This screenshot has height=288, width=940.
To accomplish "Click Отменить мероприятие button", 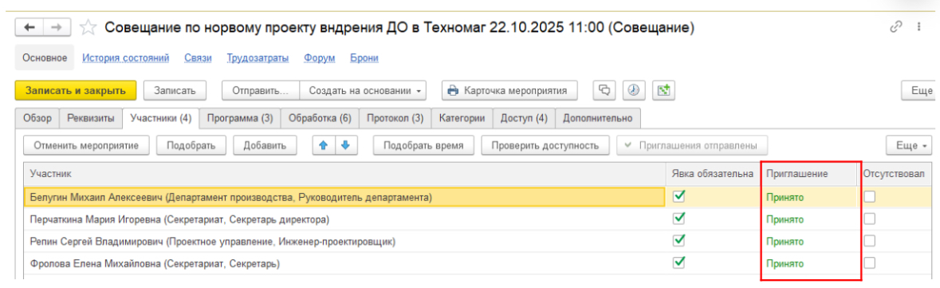I will (x=86, y=145).
